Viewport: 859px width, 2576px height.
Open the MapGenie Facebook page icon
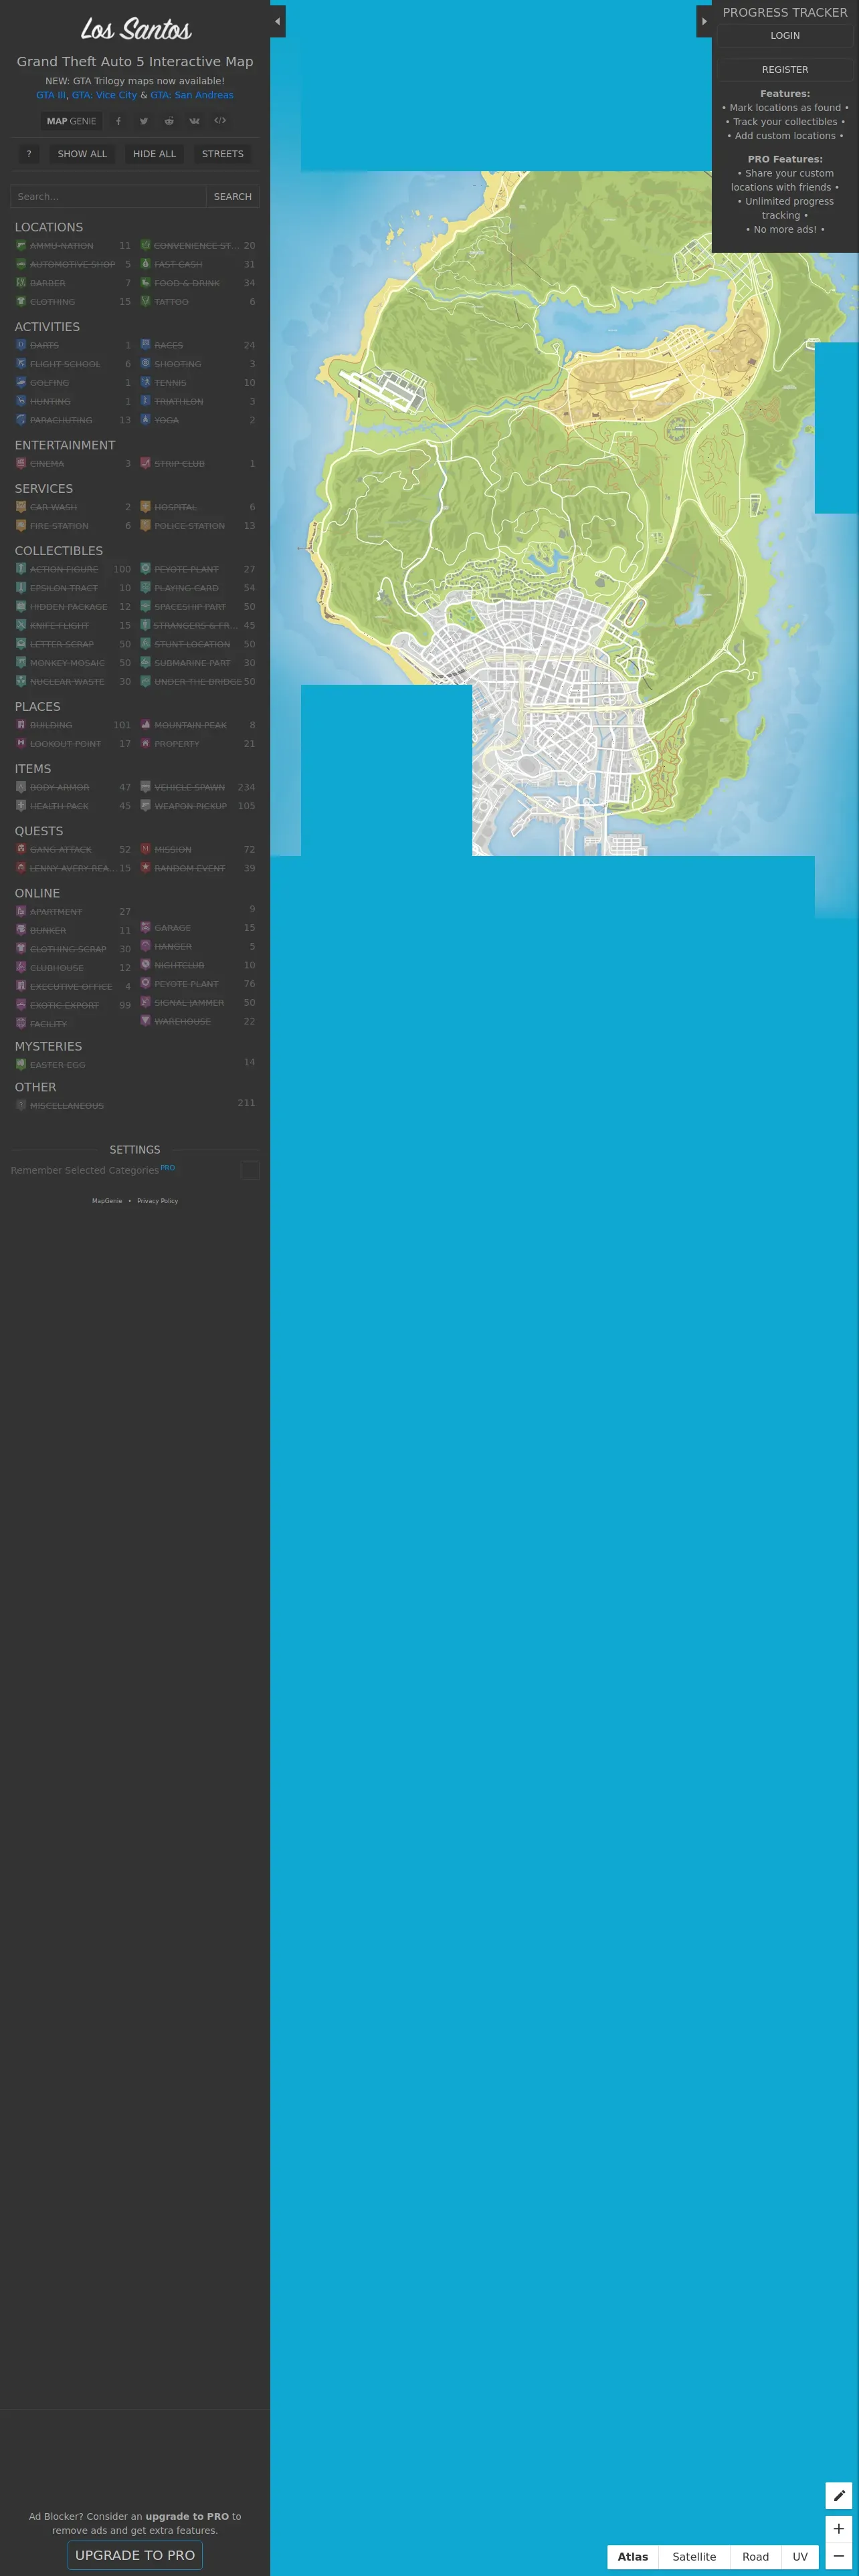pyautogui.click(x=118, y=121)
